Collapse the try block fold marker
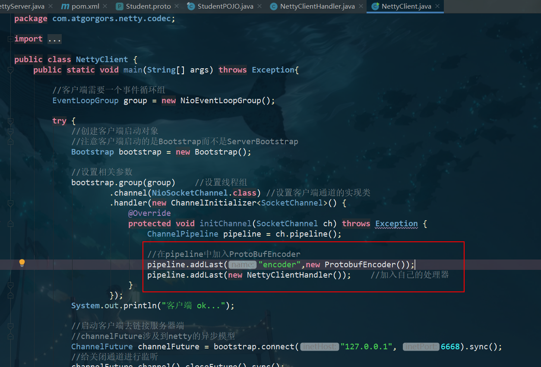 10,121
